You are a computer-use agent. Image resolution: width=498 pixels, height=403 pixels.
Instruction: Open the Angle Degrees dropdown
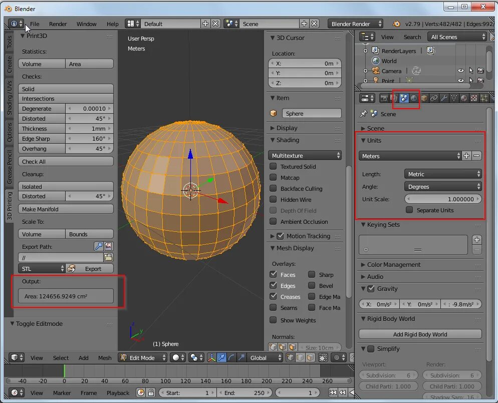[x=443, y=187]
